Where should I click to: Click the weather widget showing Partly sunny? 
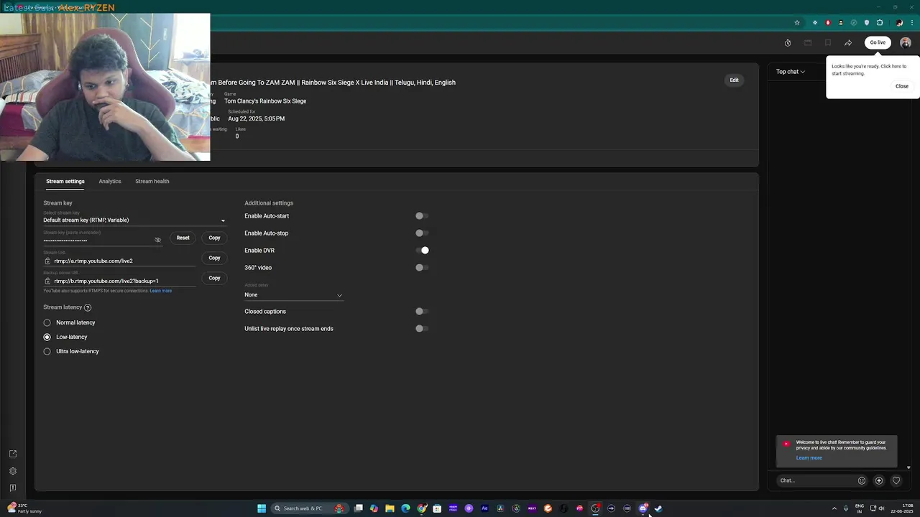point(24,508)
